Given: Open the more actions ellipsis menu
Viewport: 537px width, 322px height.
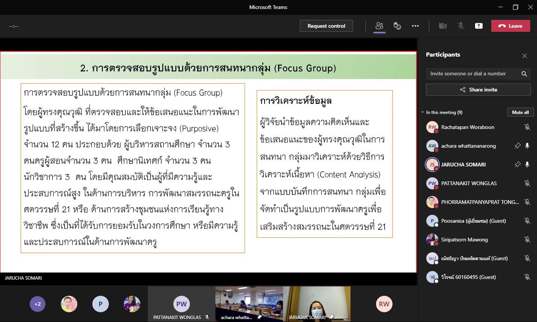Looking at the screenshot, I should click(x=415, y=26).
